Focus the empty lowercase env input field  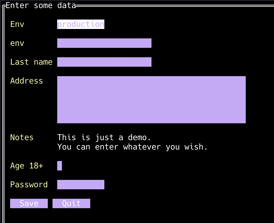[x=104, y=43]
